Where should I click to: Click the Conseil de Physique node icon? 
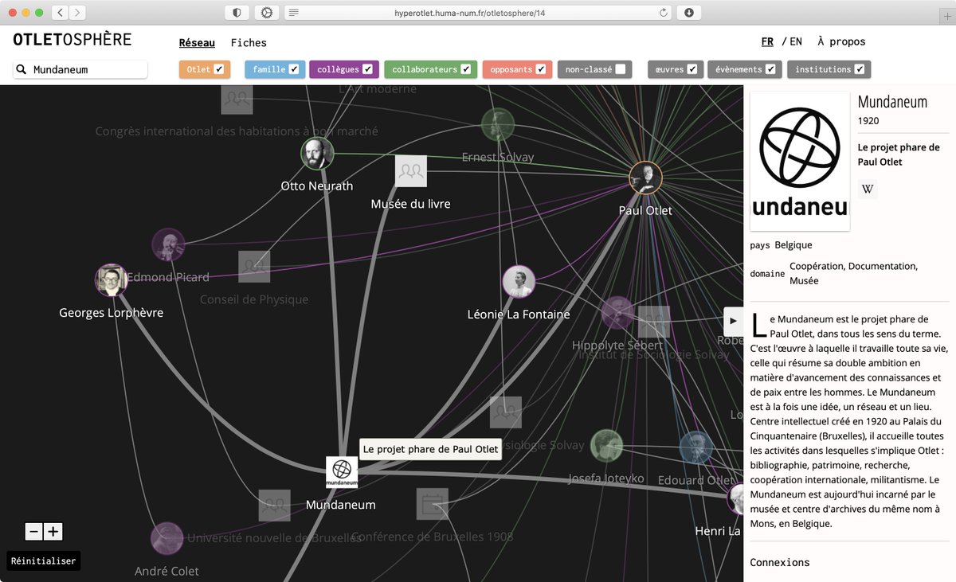pos(254,267)
